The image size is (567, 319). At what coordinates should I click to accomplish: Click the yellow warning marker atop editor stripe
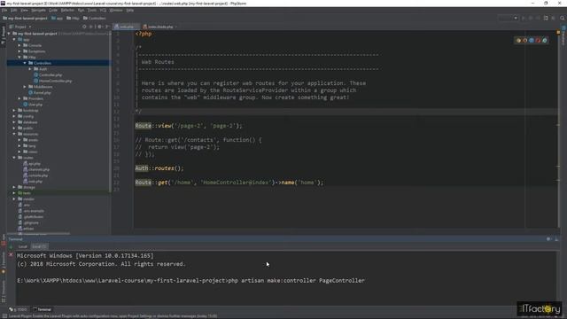tap(558, 33)
